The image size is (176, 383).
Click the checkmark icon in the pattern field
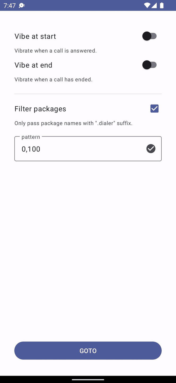coord(151,149)
